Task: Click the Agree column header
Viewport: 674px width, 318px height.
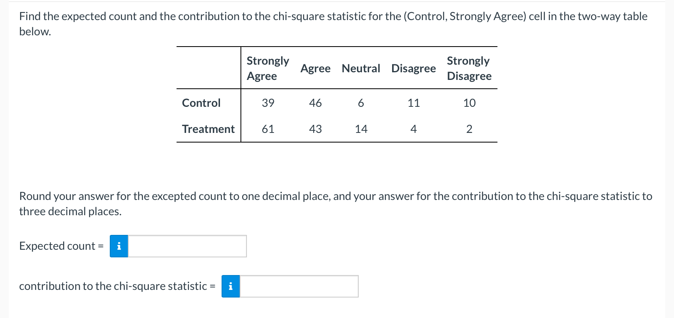Action: click(316, 69)
